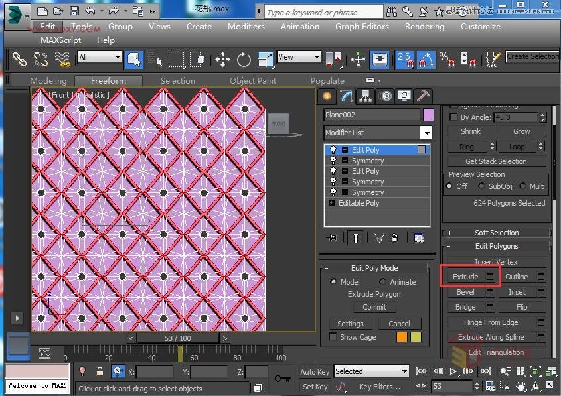Click the Plane002 object color swatch

[x=428, y=115]
